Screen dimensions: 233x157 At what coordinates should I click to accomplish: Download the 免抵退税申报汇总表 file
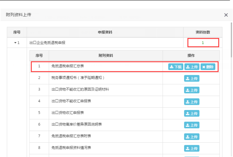175,67
